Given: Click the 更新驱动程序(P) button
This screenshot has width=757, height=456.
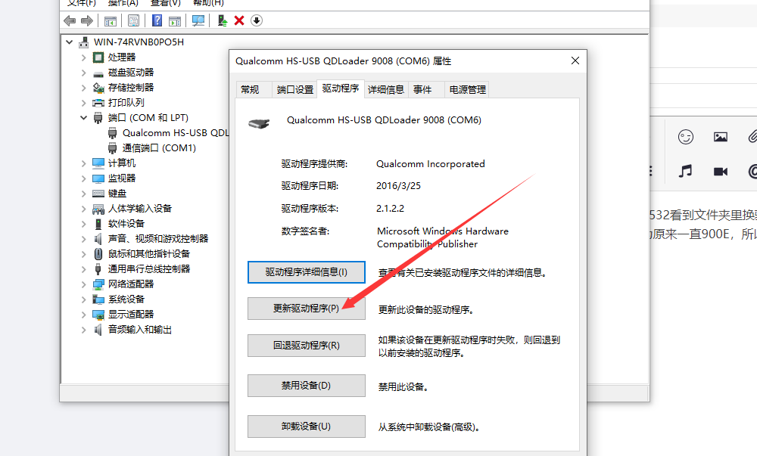Looking at the screenshot, I should 306,309.
